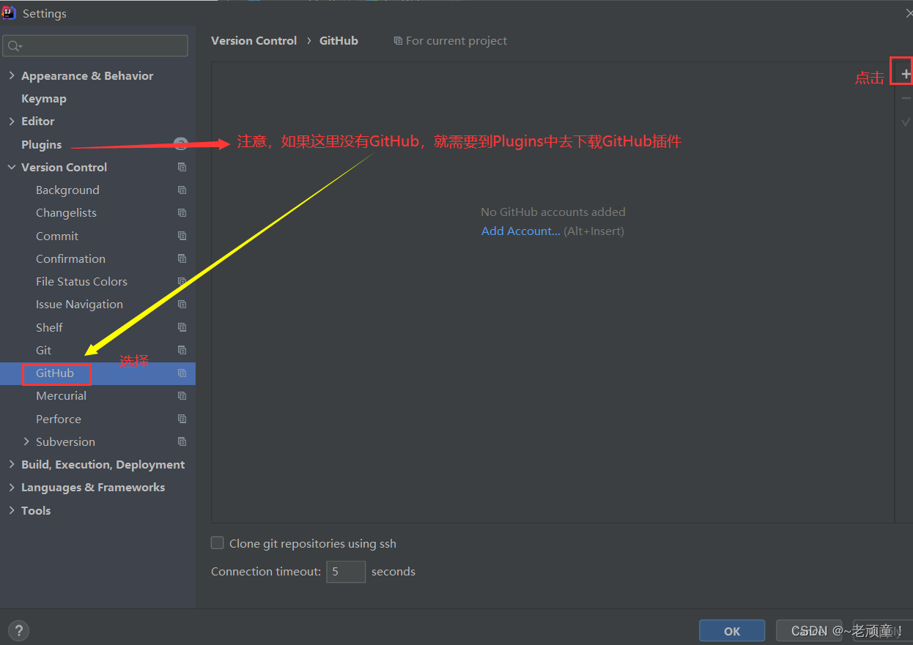Select File Status Colors item
This screenshot has height=645, width=913.
click(x=81, y=281)
